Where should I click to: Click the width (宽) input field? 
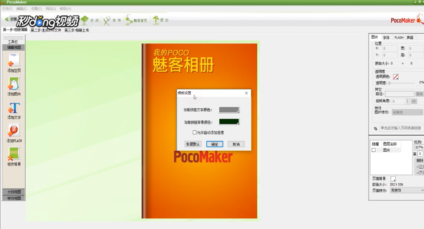(416, 48)
